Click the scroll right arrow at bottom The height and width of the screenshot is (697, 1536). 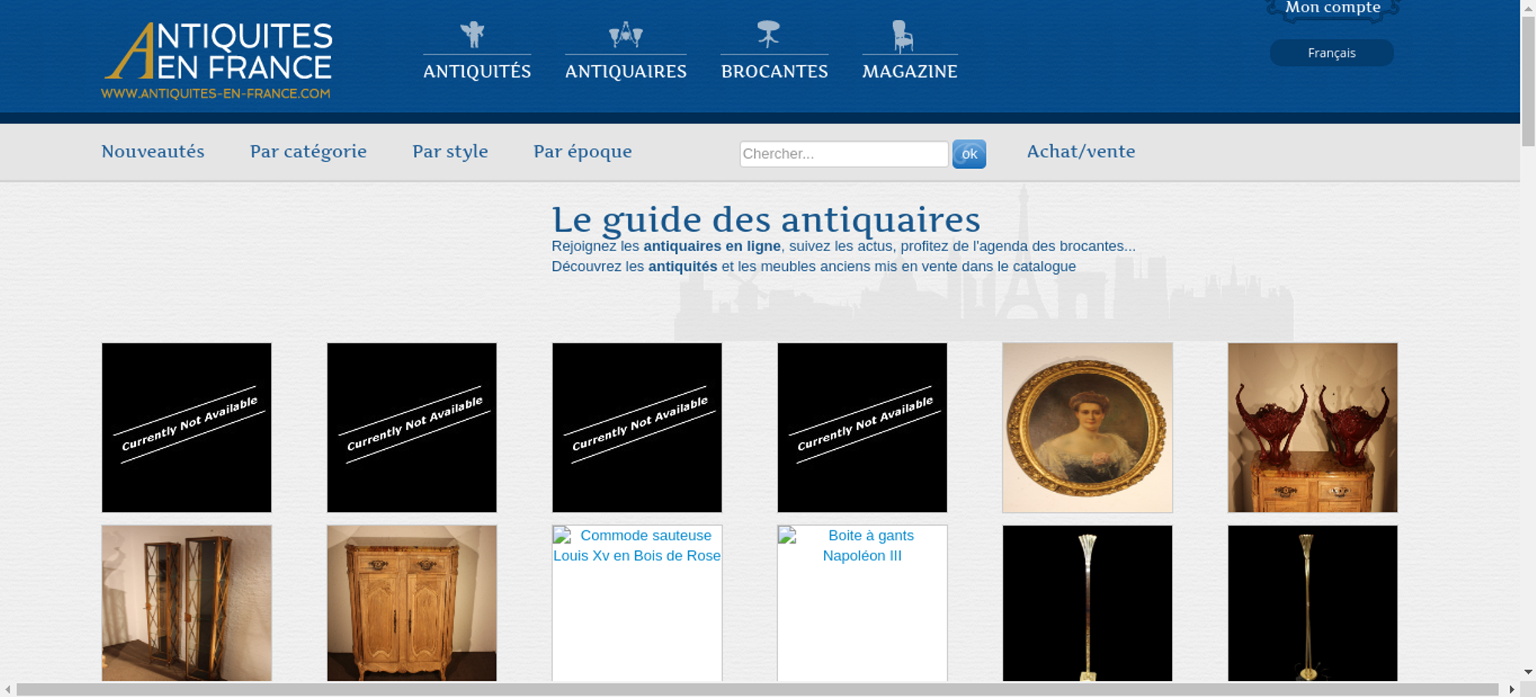click(x=1511, y=689)
